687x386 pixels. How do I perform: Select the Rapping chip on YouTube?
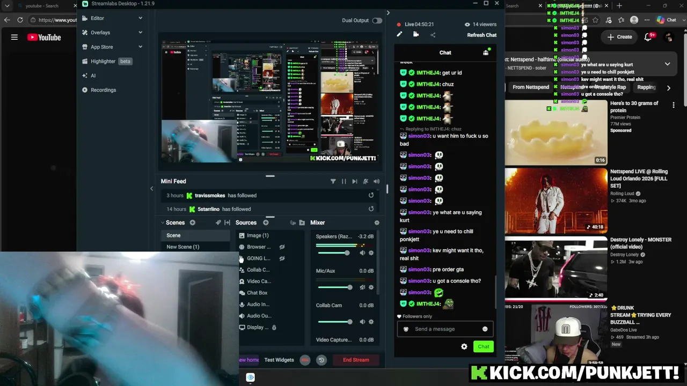pyautogui.click(x=646, y=87)
